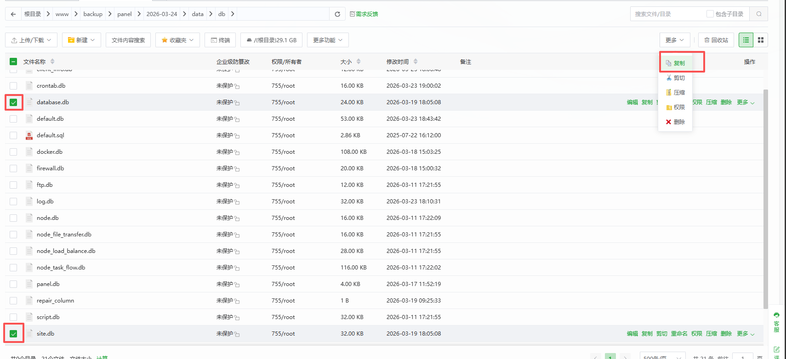Expand the Upload/Download (上传/下载) dropdown

point(31,40)
